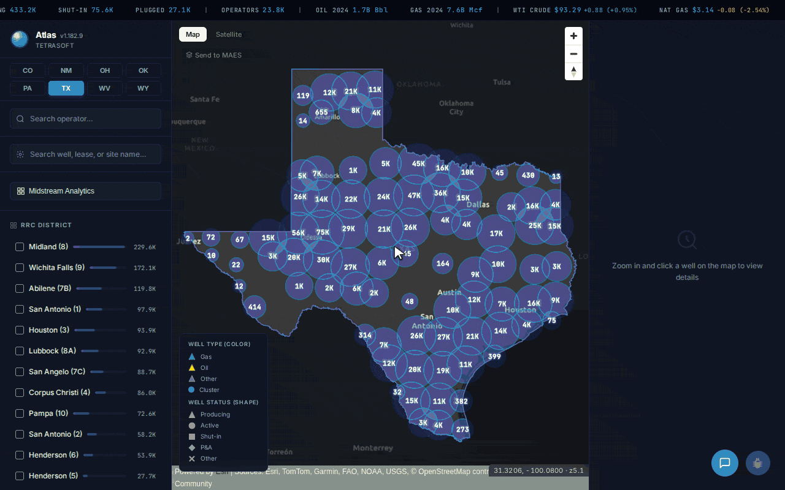785x490 pixels.
Task: Click the Cluster entry in the legend
Action: [x=204, y=390]
